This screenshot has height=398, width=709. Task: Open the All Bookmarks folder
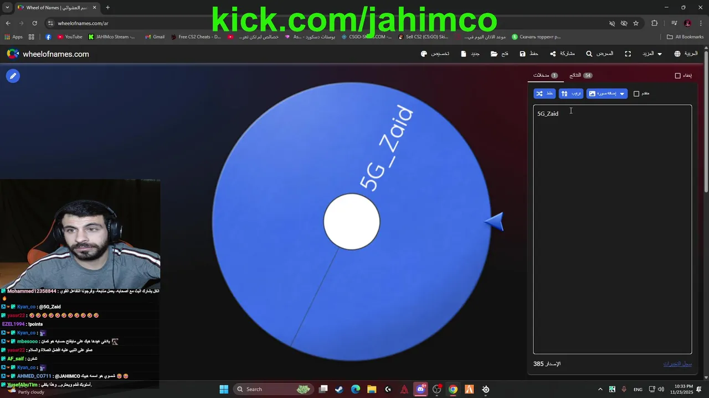(685, 37)
